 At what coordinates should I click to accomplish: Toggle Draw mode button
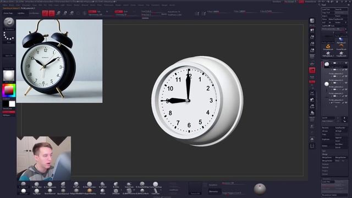(x=52, y=13)
